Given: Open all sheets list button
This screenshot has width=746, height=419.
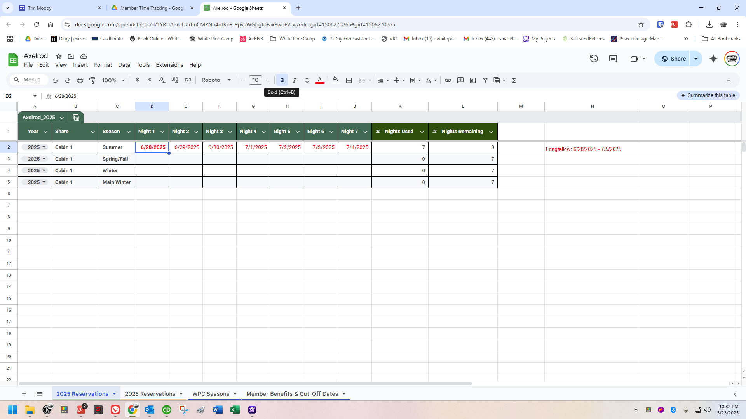Looking at the screenshot, I should 40,394.
